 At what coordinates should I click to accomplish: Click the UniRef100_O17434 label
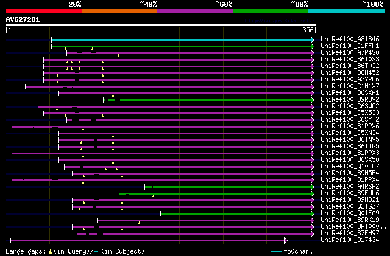[x=350, y=240]
